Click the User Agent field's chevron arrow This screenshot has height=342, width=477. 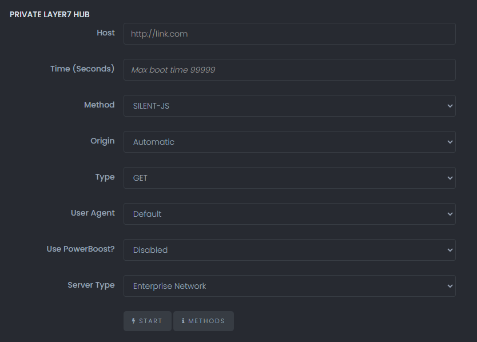coord(450,214)
